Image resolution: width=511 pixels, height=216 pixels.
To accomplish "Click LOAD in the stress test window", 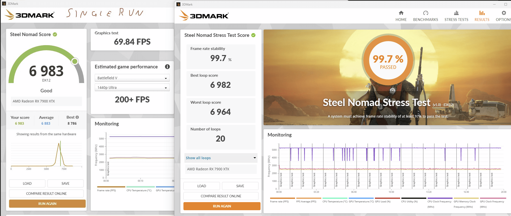I will click(x=202, y=186).
